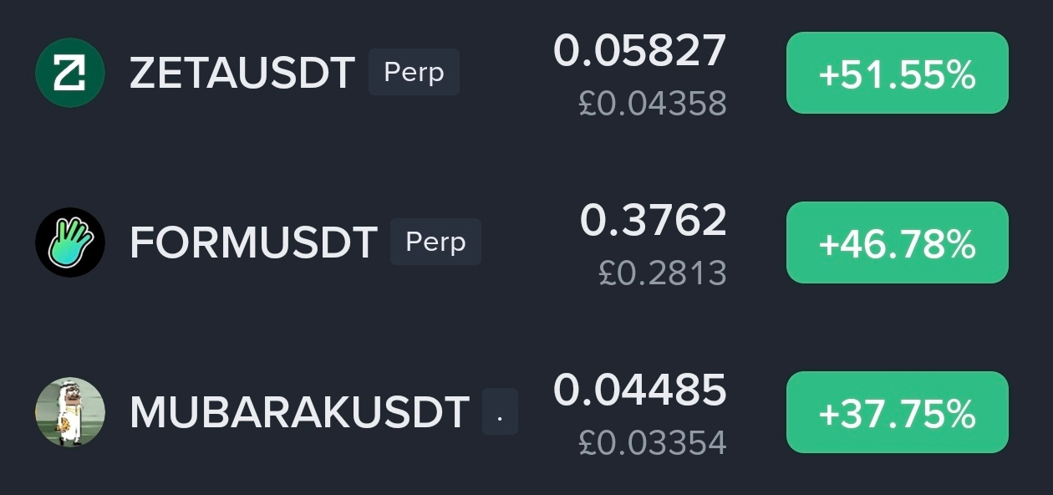The image size is (1053, 495).
Task: Open the ZETAUSDT pair name
Action: click(242, 74)
